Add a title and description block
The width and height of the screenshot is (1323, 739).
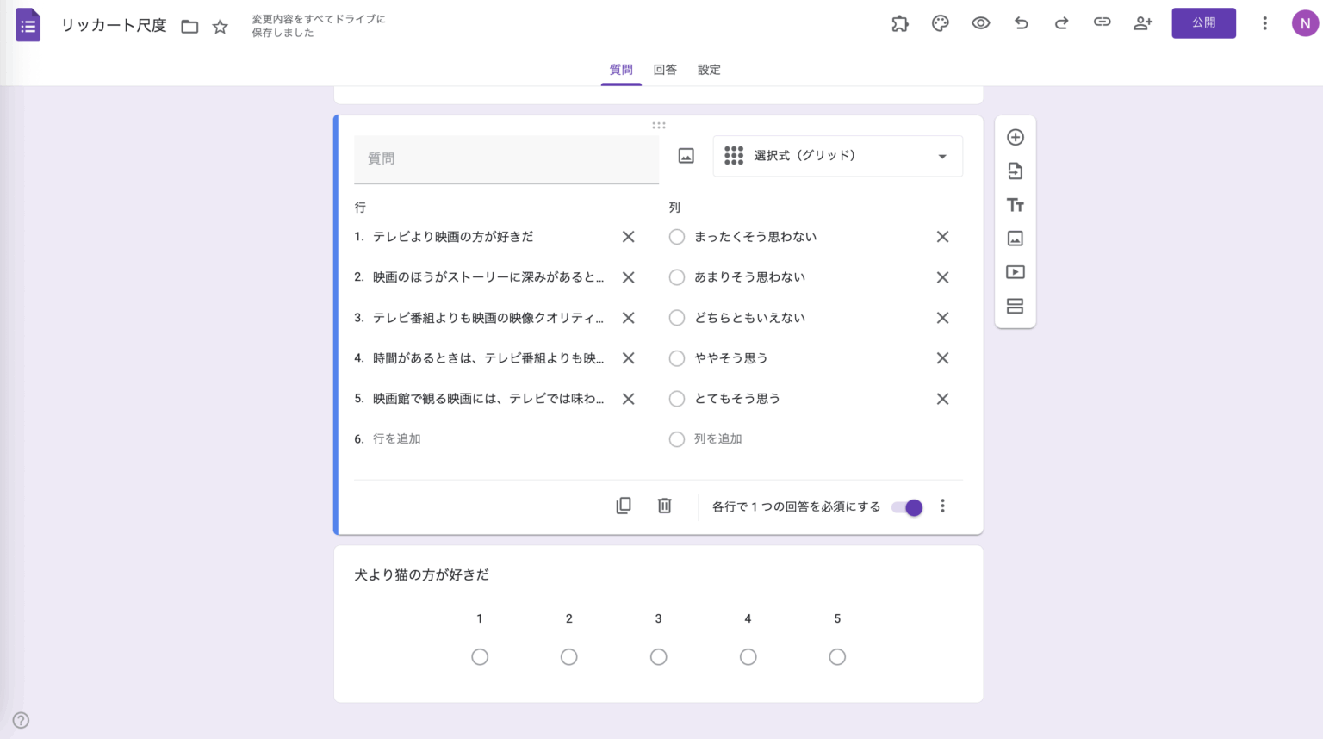1016,204
